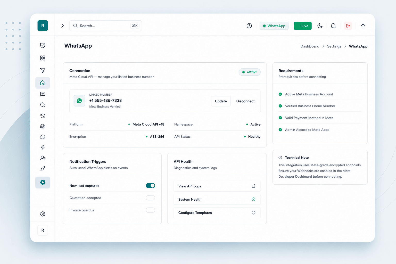Click the Notification Triggers heading
Screen dimensions: 396x264
(88, 162)
